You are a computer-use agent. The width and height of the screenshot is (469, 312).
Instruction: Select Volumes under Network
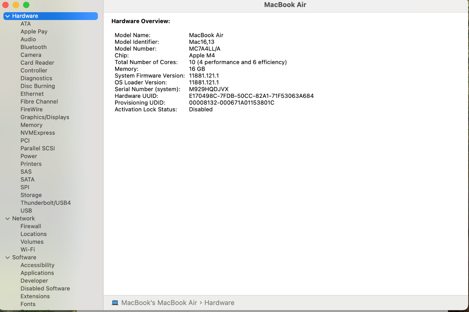coord(32,242)
